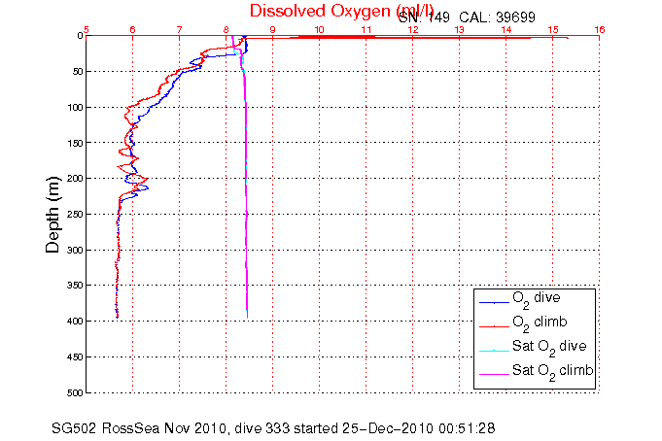This screenshot has height=441, width=662.
Task: Click the 'O2 climb' legend entry
Action: click(x=540, y=323)
